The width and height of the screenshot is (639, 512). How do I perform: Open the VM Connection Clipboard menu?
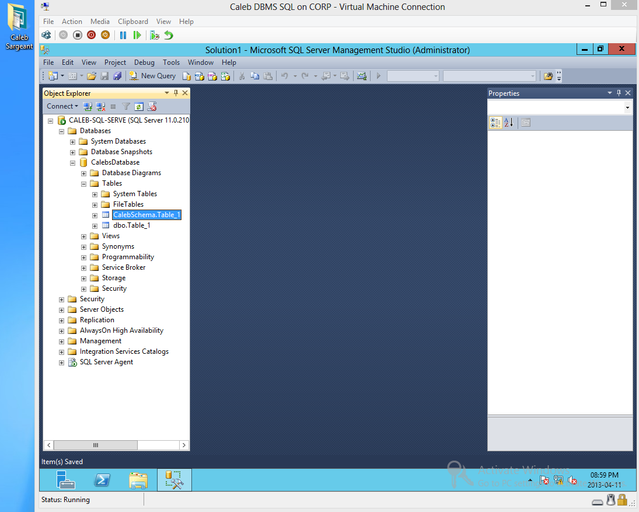coord(133,22)
